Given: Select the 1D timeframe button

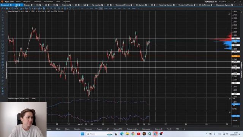Looking at the screenshot, I should pos(124,8).
